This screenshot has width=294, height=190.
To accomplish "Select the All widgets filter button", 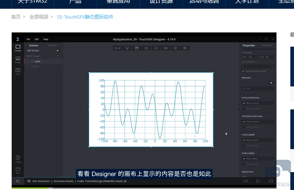I will pyautogui.click(x=118, y=48).
